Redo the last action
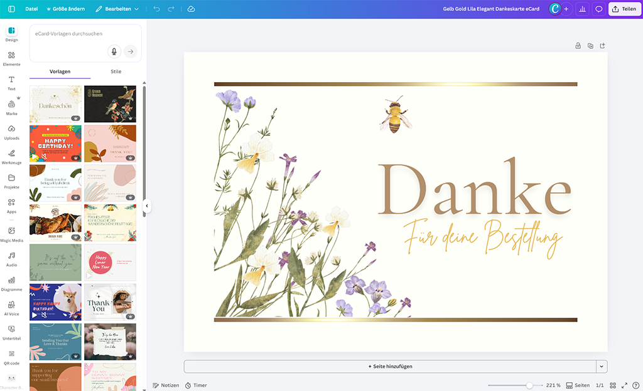Image resolution: width=643 pixels, height=391 pixels. [x=171, y=9]
